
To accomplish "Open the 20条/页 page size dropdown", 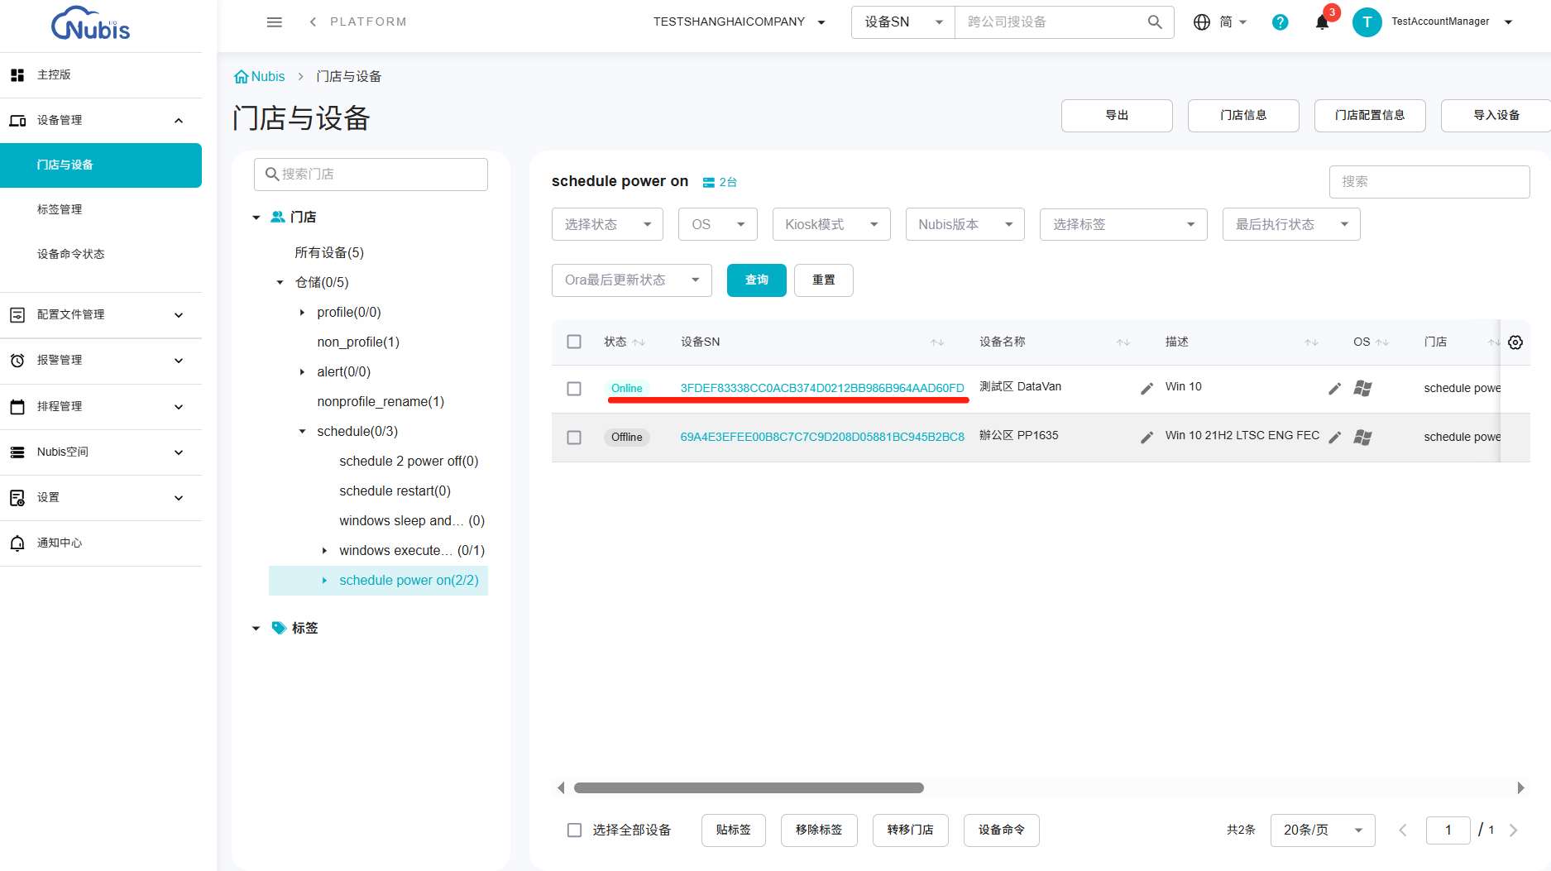I will [x=1323, y=830].
